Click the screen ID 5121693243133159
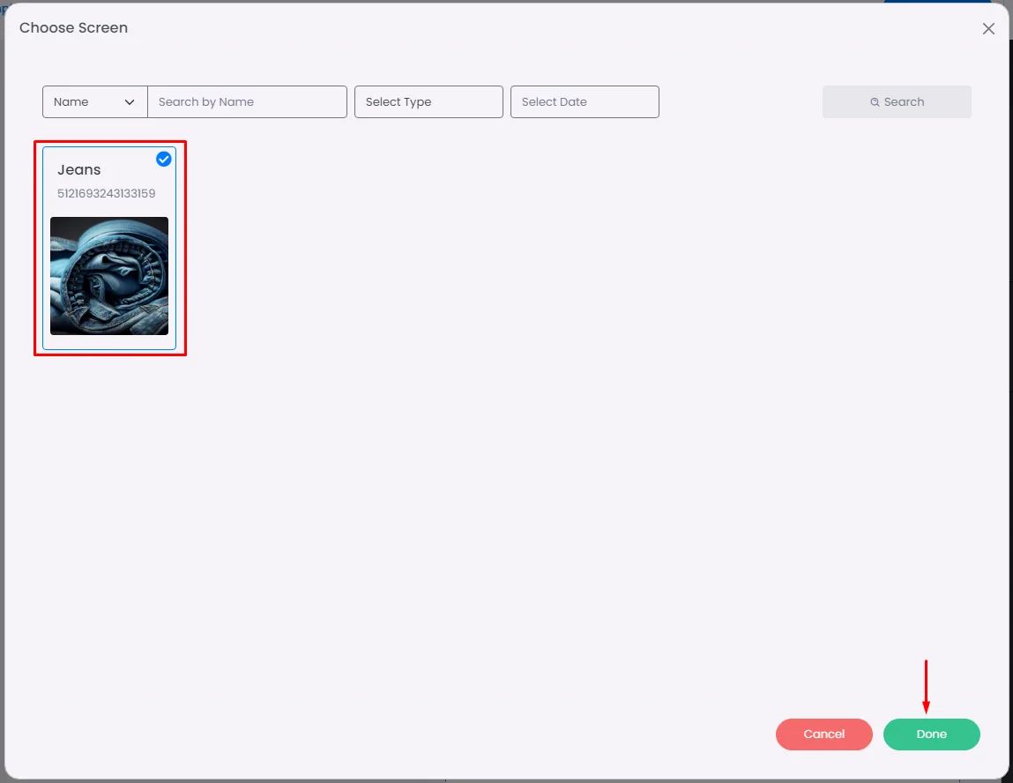 pyautogui.click(x=106, y=193)
